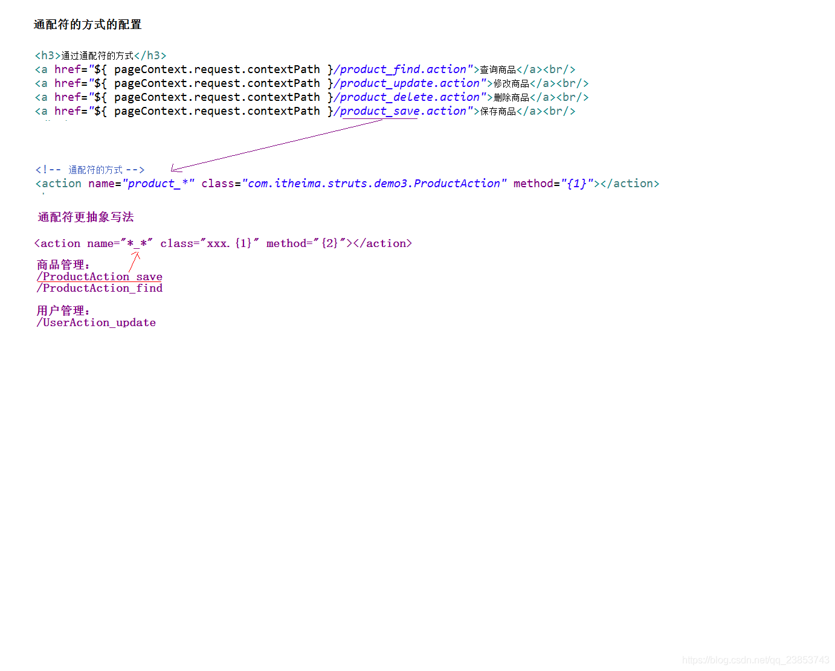Viewport: 835px width, 671px height.
Task: Click the method="{1}" attribute
Action: [x=553, y=184]
